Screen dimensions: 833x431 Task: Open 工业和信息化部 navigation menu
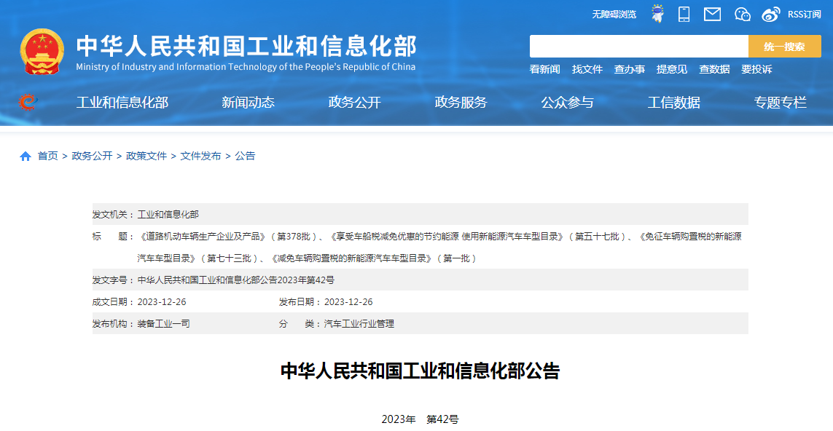122,103
